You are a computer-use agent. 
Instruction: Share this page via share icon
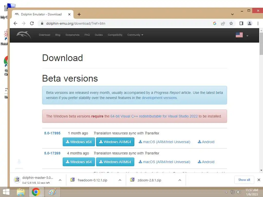point(223,23)
